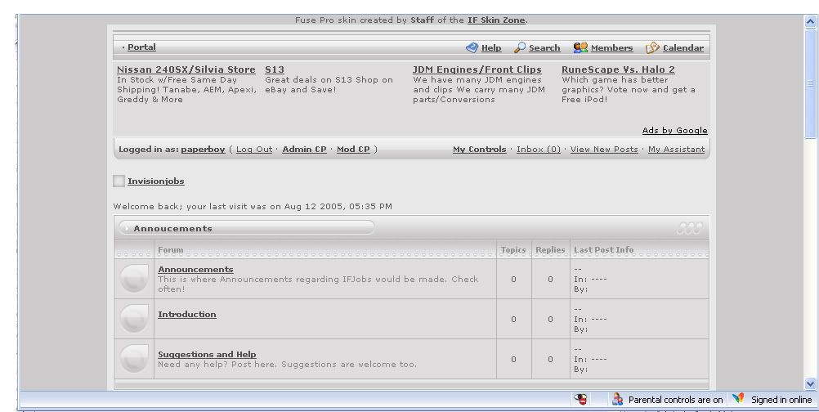Click the Parental controls status bar icon
This screenshot has height=412, width=819.
(x=618, y=400)
